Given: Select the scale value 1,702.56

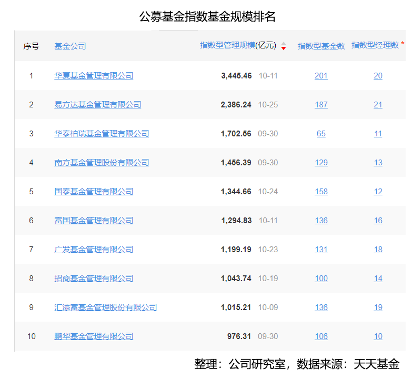Looking at the screenshot, I should tap(236, 134).
